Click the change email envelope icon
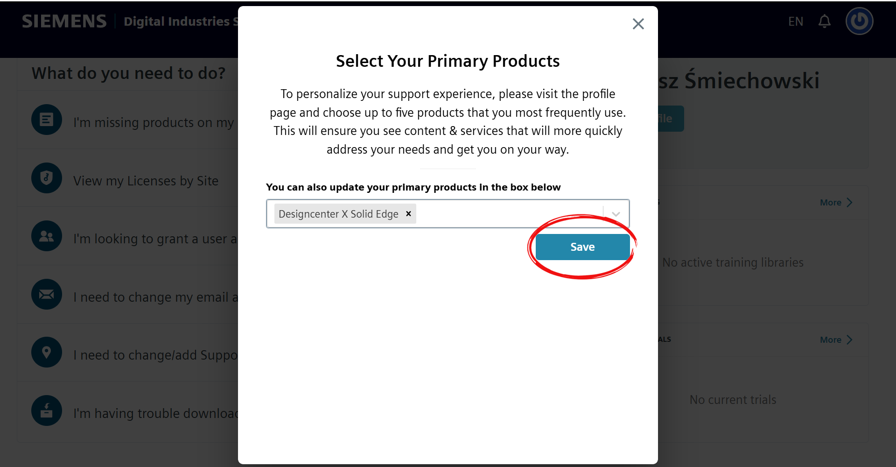This screenshot has height=467, width=896. pos(47,294)
